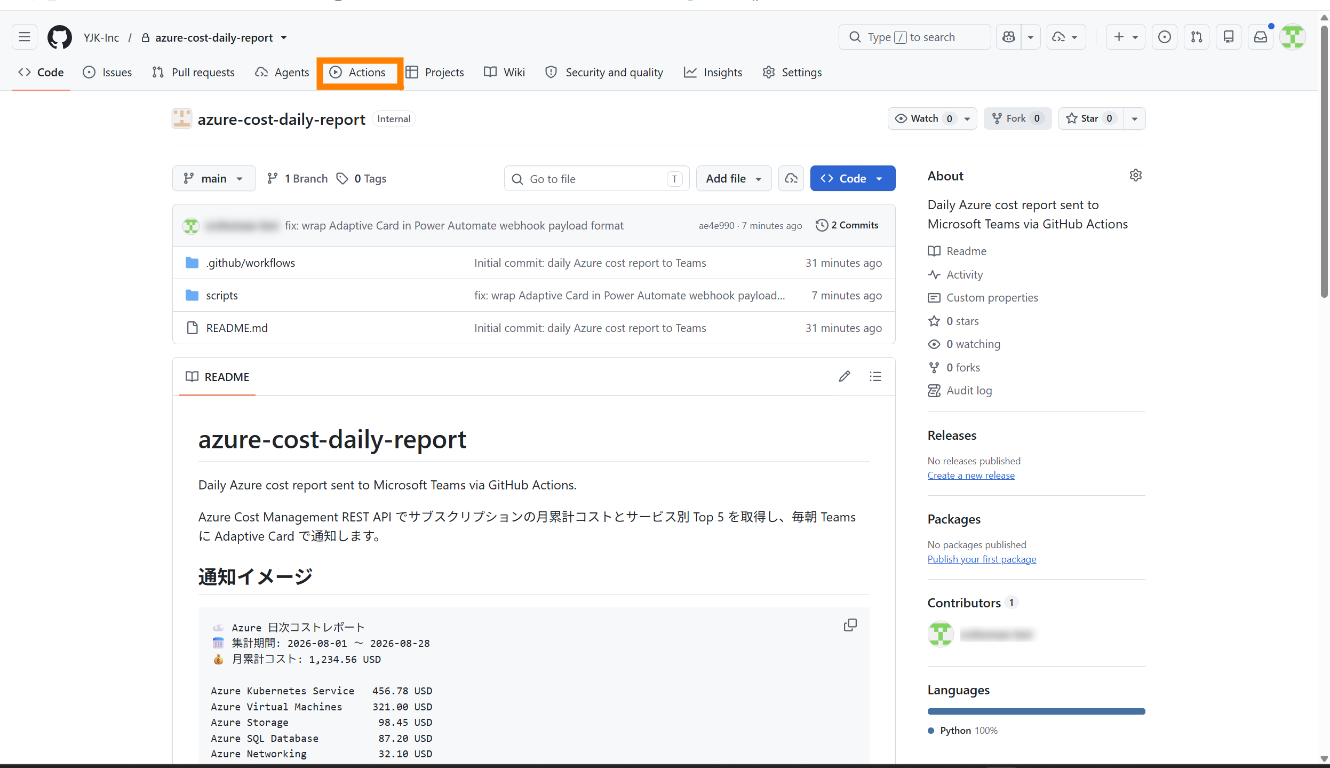Open agents cloud dropdown in header
The height and width of the screenshot is (768, 1330).
click(x=1066, y=37)
